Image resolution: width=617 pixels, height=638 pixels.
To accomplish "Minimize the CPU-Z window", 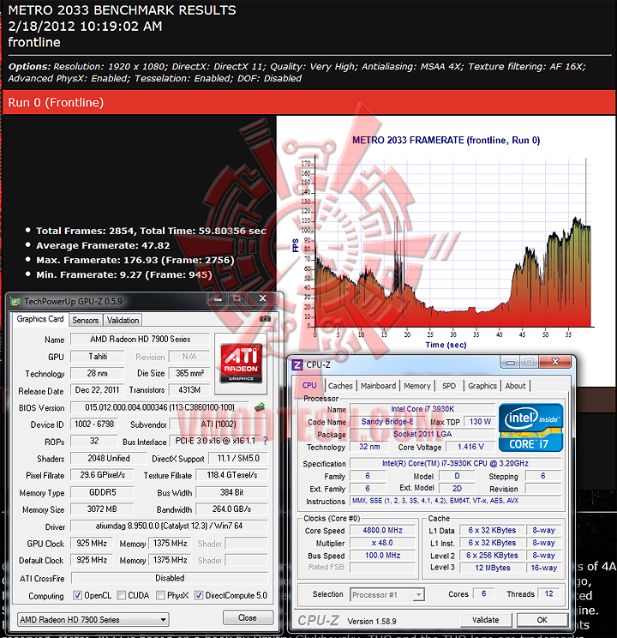I will tap(511, 362).
